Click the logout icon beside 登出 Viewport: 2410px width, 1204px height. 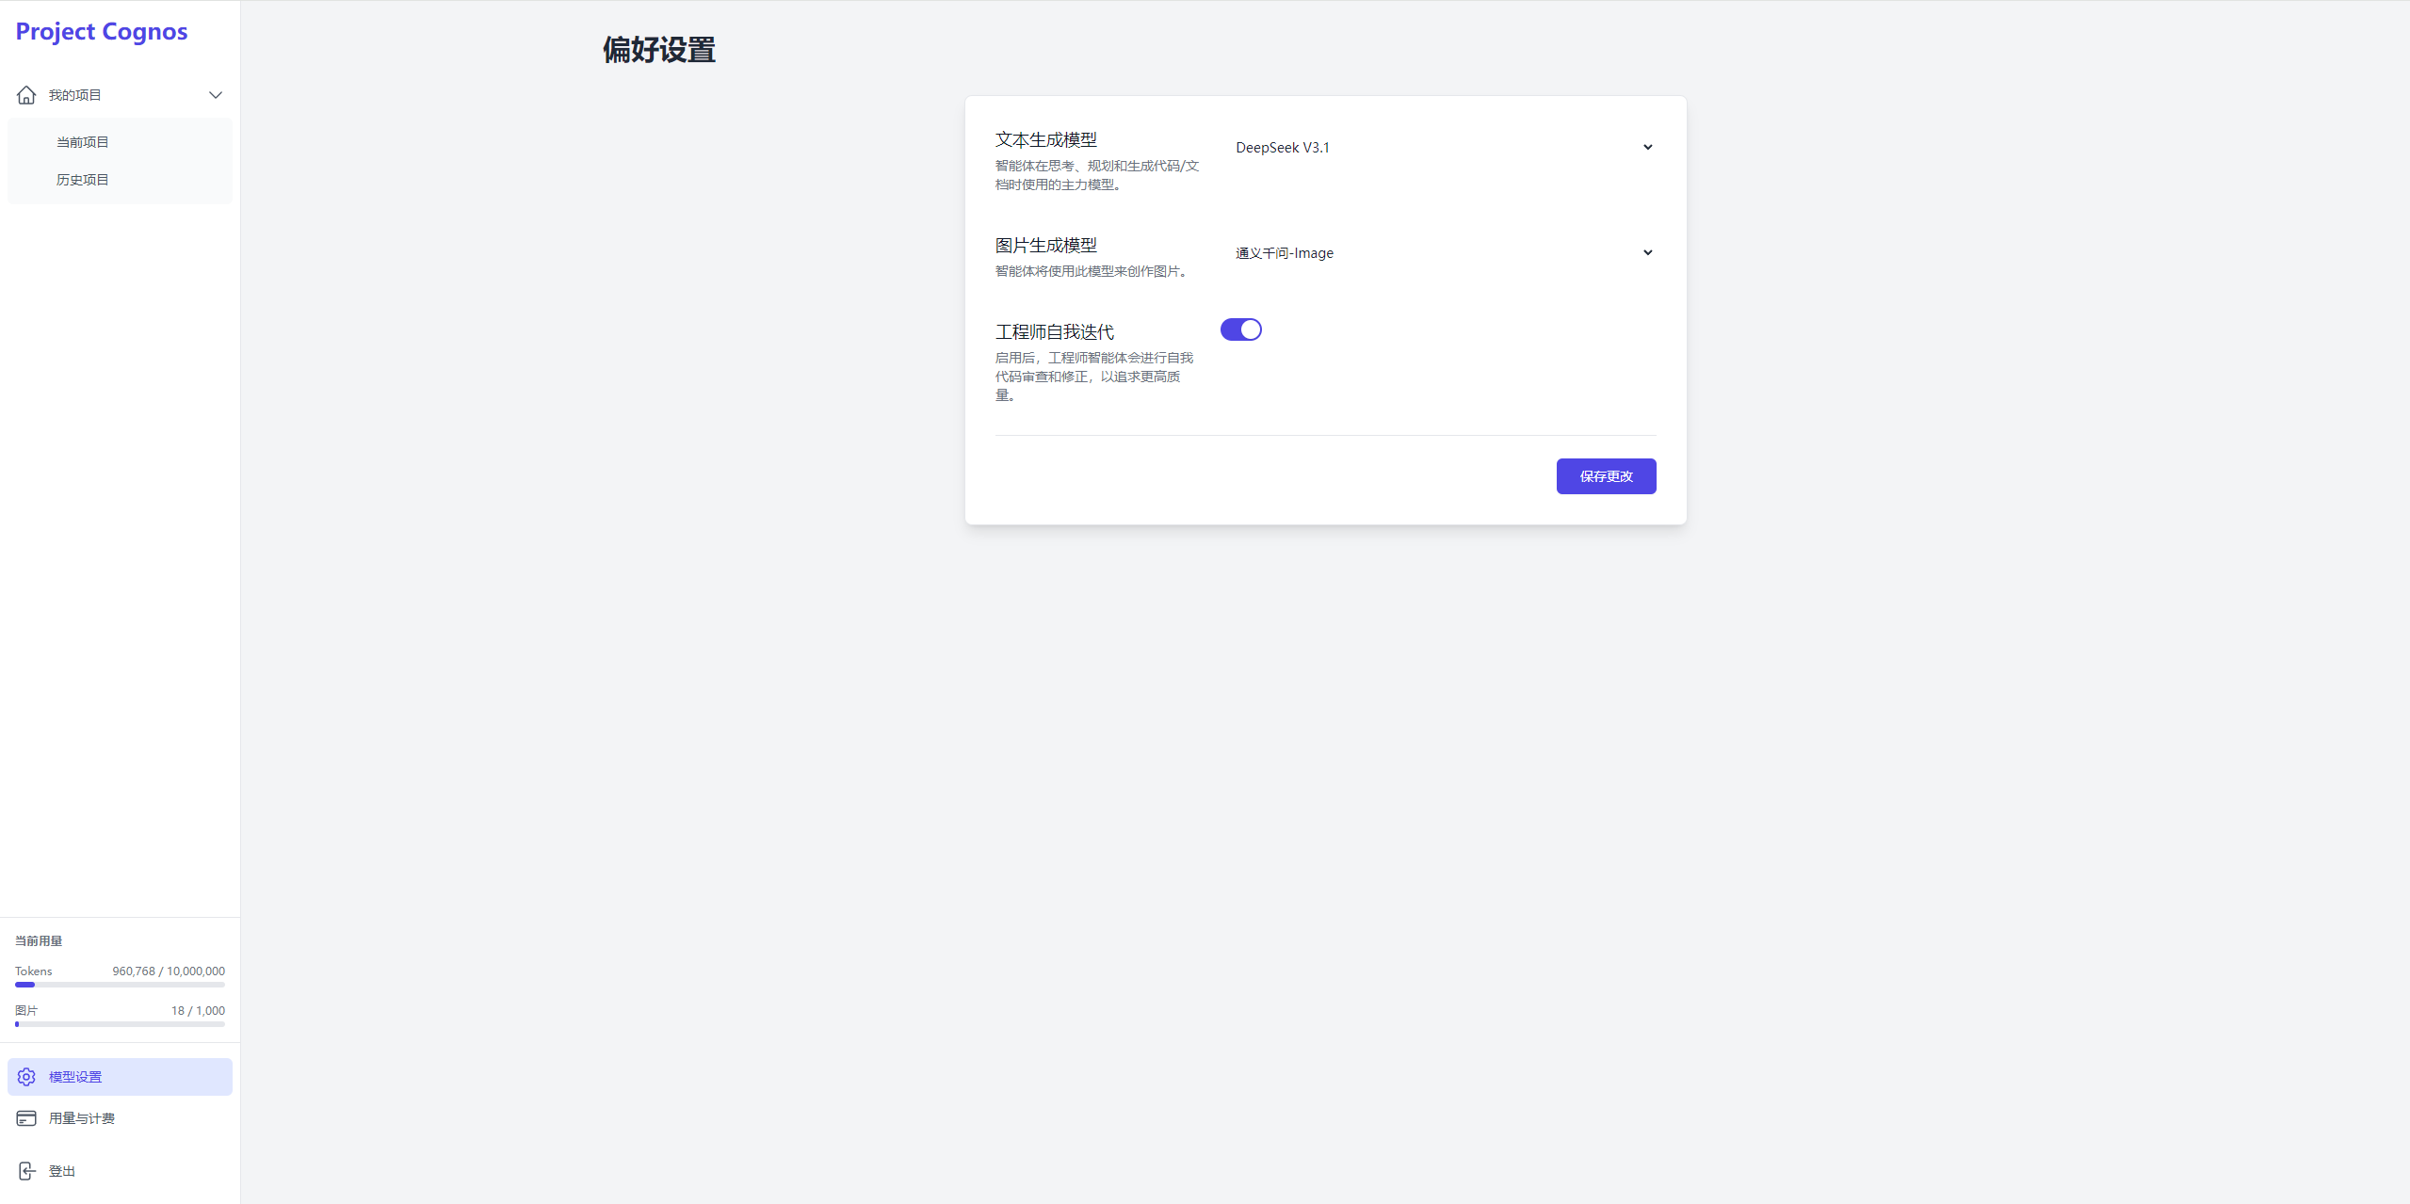pos(26,1171)
